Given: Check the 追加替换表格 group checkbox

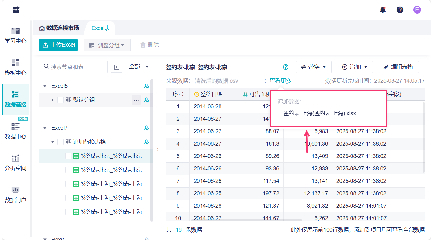Looking at the screenshot, I should (61, 142).
